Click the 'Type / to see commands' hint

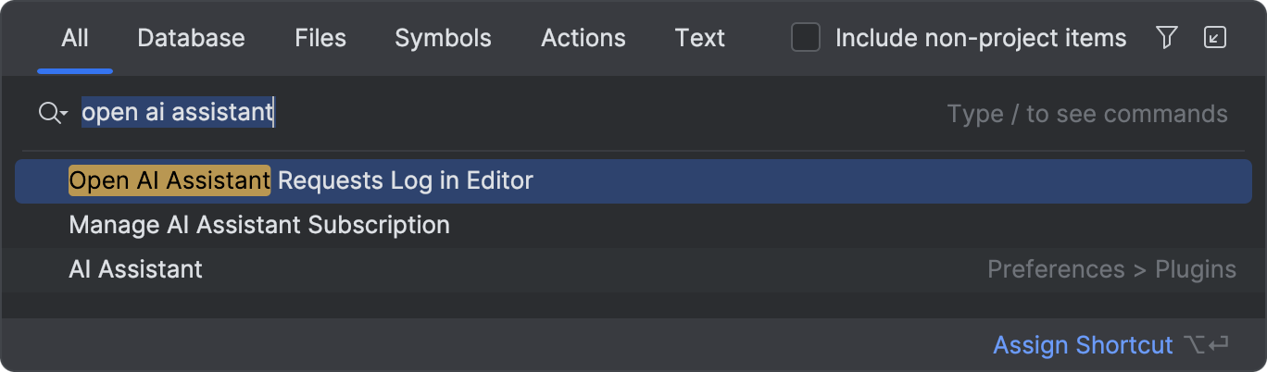pyautogui.click(x=1087, y=114)
